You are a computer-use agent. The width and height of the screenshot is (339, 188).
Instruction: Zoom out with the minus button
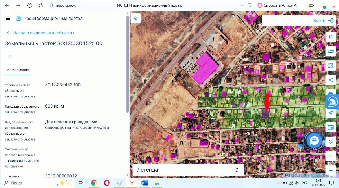tap(331, 170)
